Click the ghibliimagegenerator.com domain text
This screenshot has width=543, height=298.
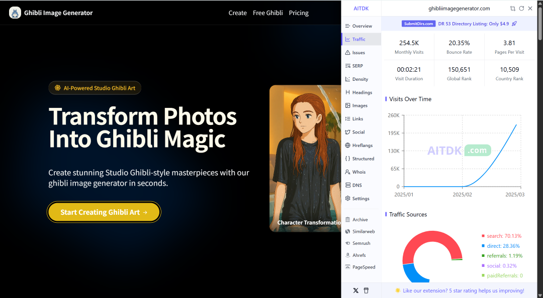point(459,9)
